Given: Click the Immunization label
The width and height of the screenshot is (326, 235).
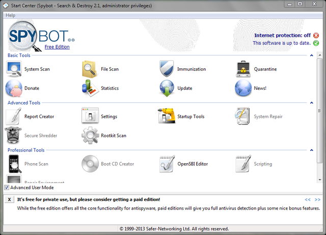Looking at the screenshot, I should click(x=192, y=69).
